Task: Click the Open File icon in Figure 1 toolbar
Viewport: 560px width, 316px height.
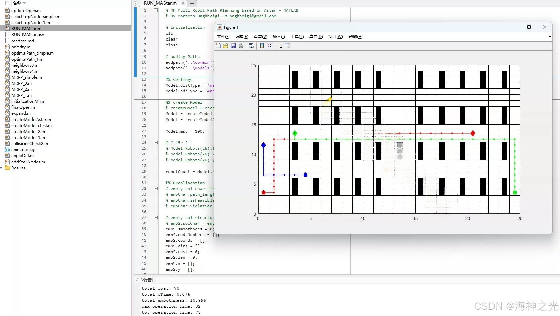Action: [226, 46]
